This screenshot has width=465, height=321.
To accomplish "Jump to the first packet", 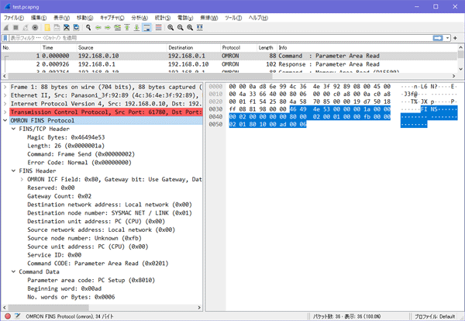I will 127,28.
